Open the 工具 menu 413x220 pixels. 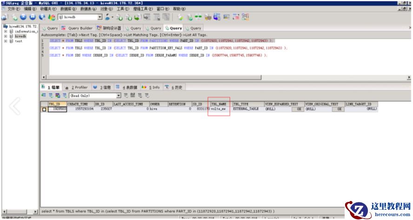(122, 9)
